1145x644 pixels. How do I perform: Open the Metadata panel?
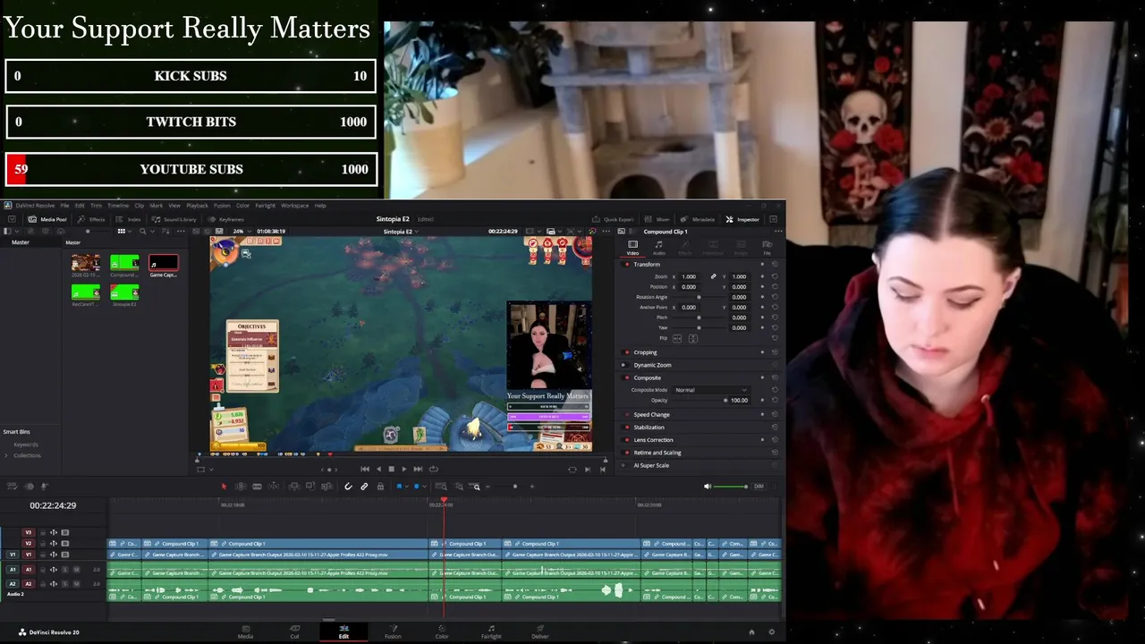pos(699,219)
